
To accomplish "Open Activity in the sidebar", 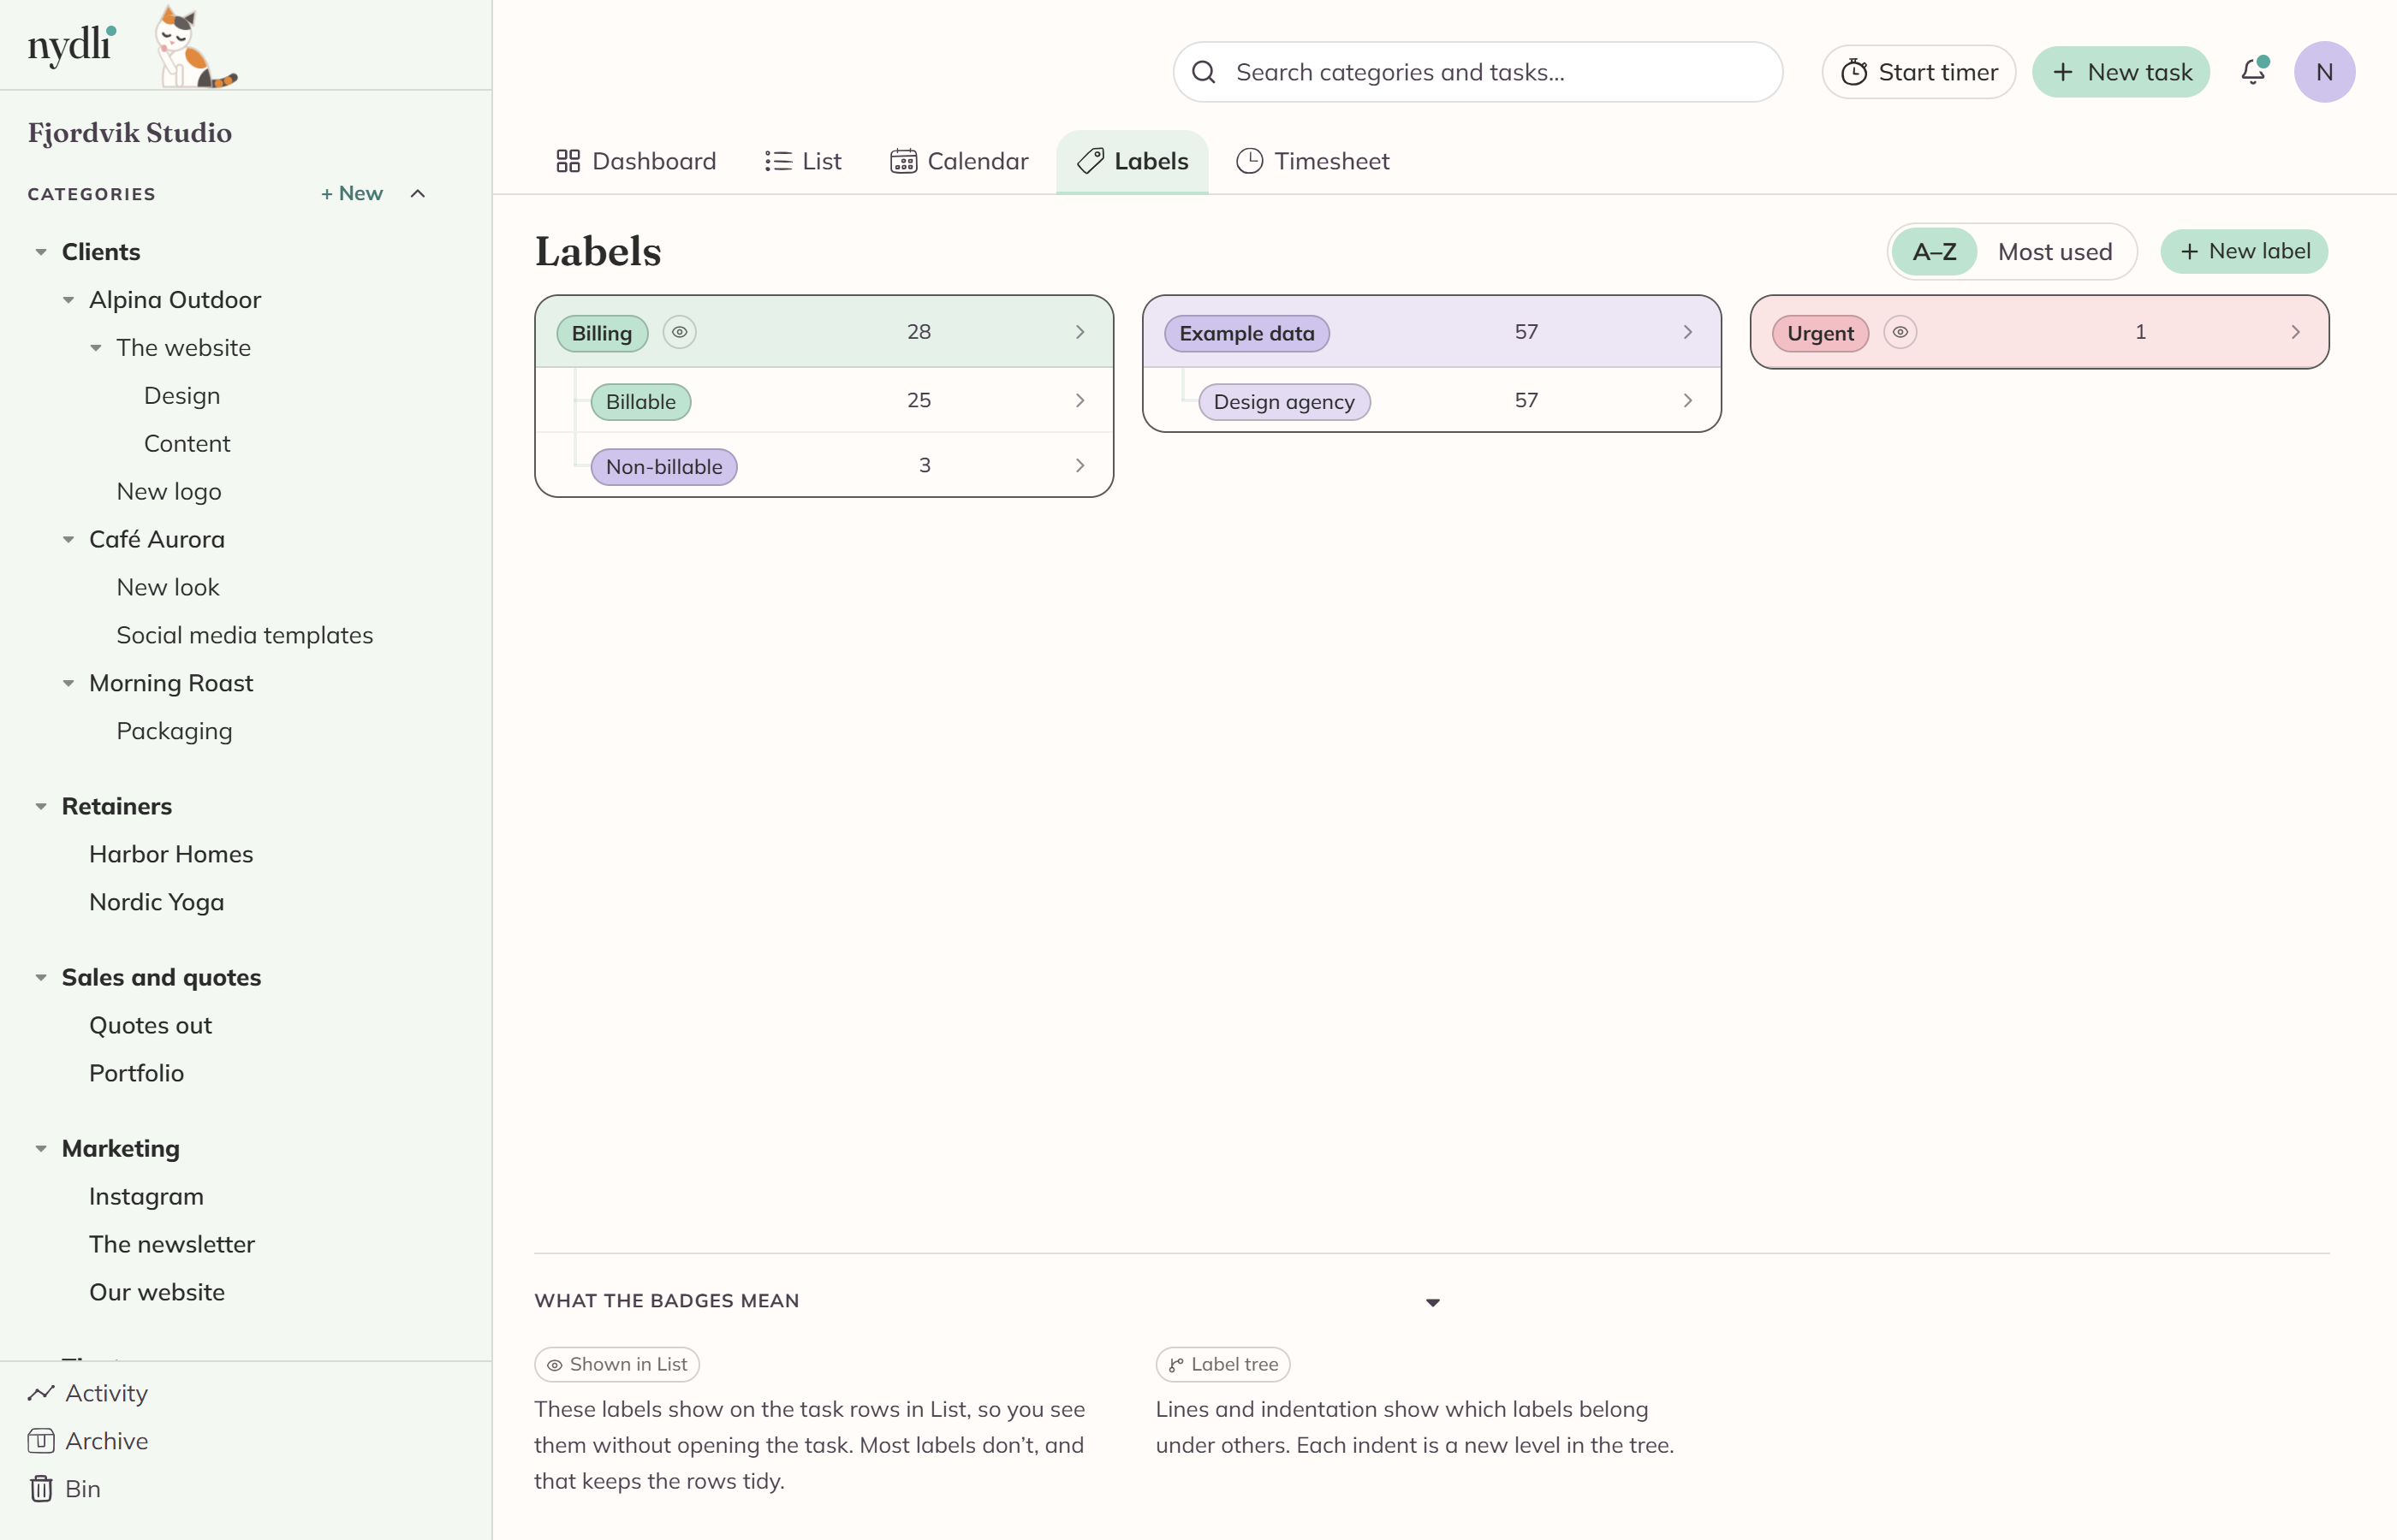I will (x=88, y=1393).
